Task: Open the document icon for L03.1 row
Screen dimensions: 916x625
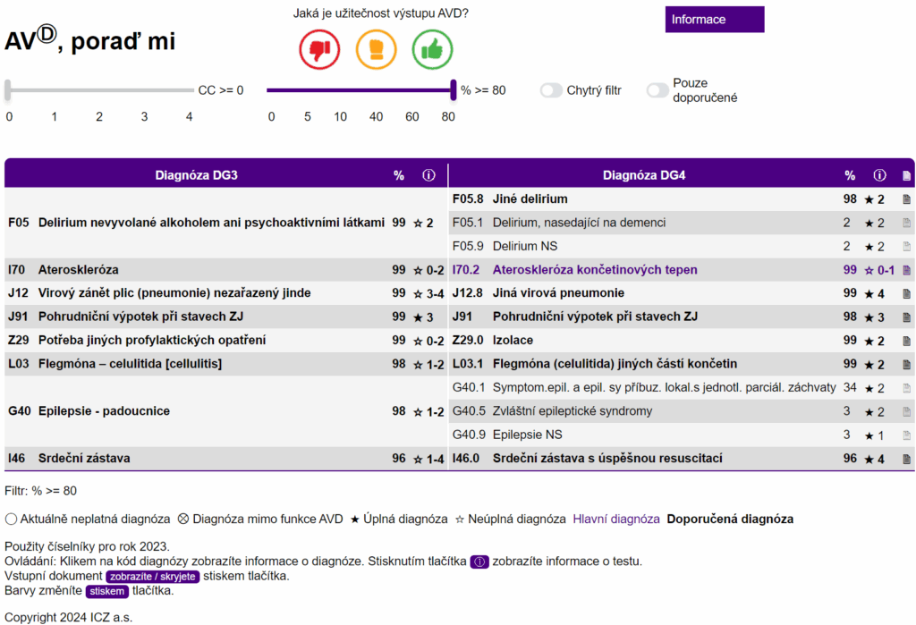Action: coord(907,365)
